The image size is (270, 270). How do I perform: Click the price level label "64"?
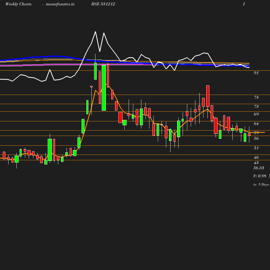click(x=256, y=124)
